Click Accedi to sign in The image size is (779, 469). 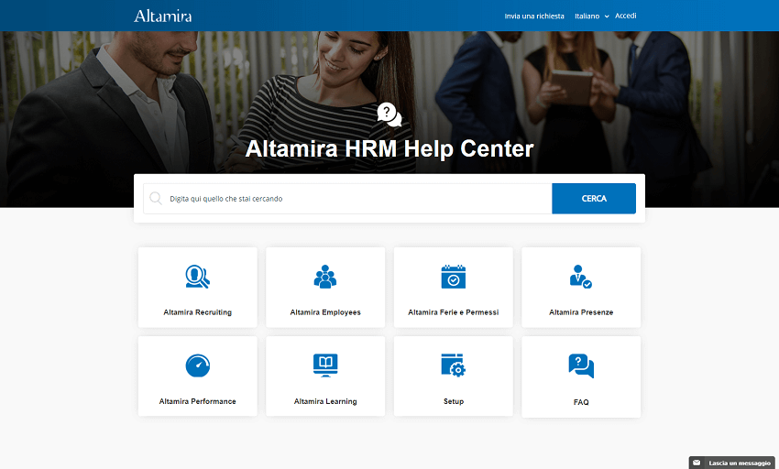625,16
